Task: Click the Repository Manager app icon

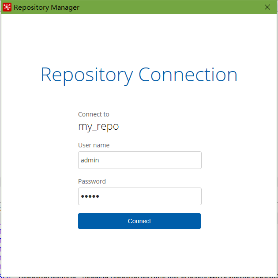Action: click(x=7, y=7)
